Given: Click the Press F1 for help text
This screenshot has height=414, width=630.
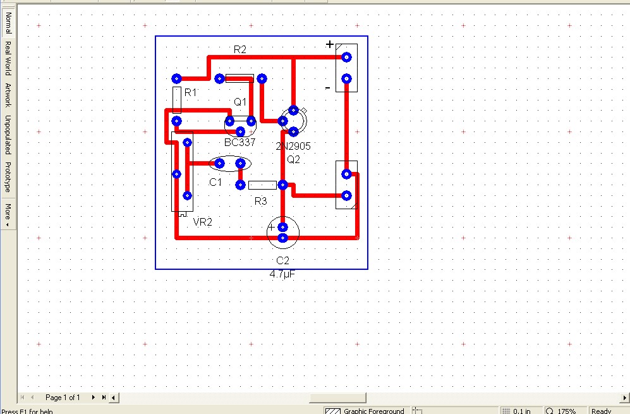Looking at the screenshot, I should click(27, 411).
